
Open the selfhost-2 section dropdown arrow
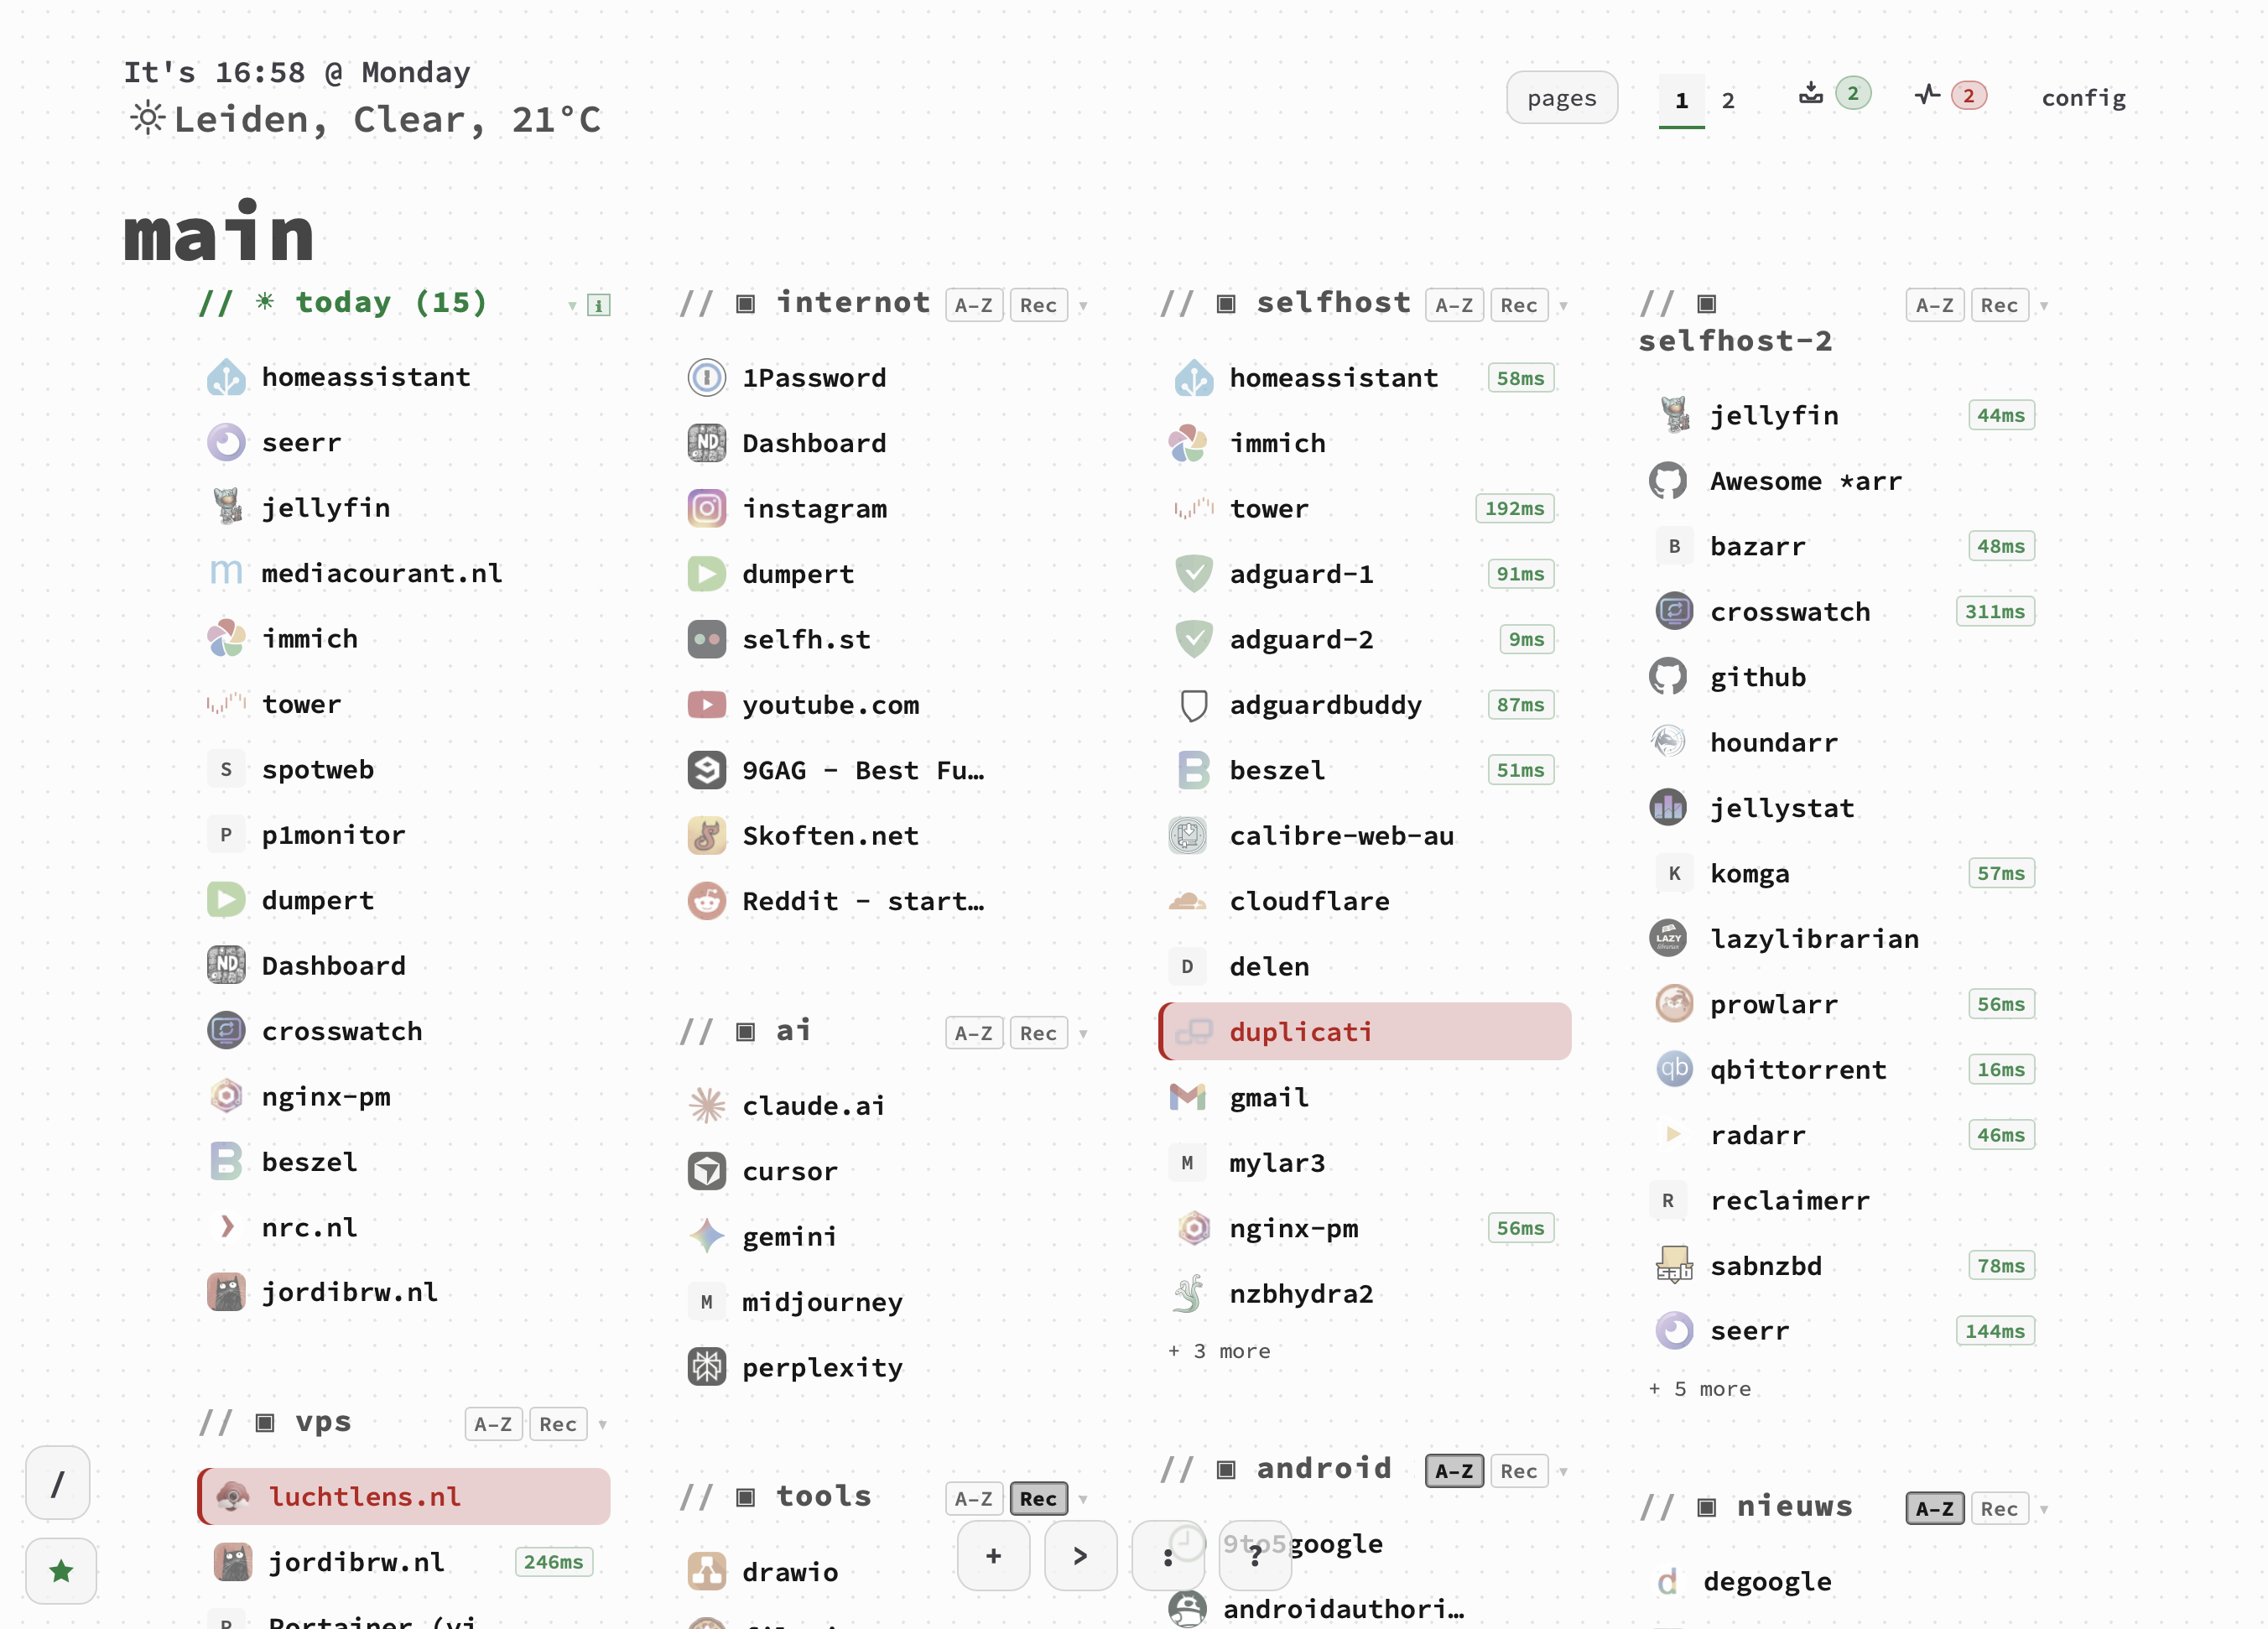(x=2044, y=306)
